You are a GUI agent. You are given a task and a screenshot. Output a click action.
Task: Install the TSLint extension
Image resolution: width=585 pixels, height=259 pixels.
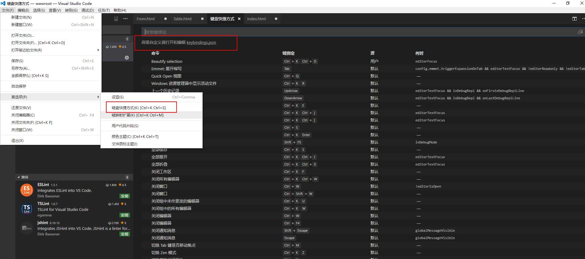(125, 215)
